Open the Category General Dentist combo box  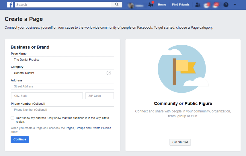pos(62,73)
